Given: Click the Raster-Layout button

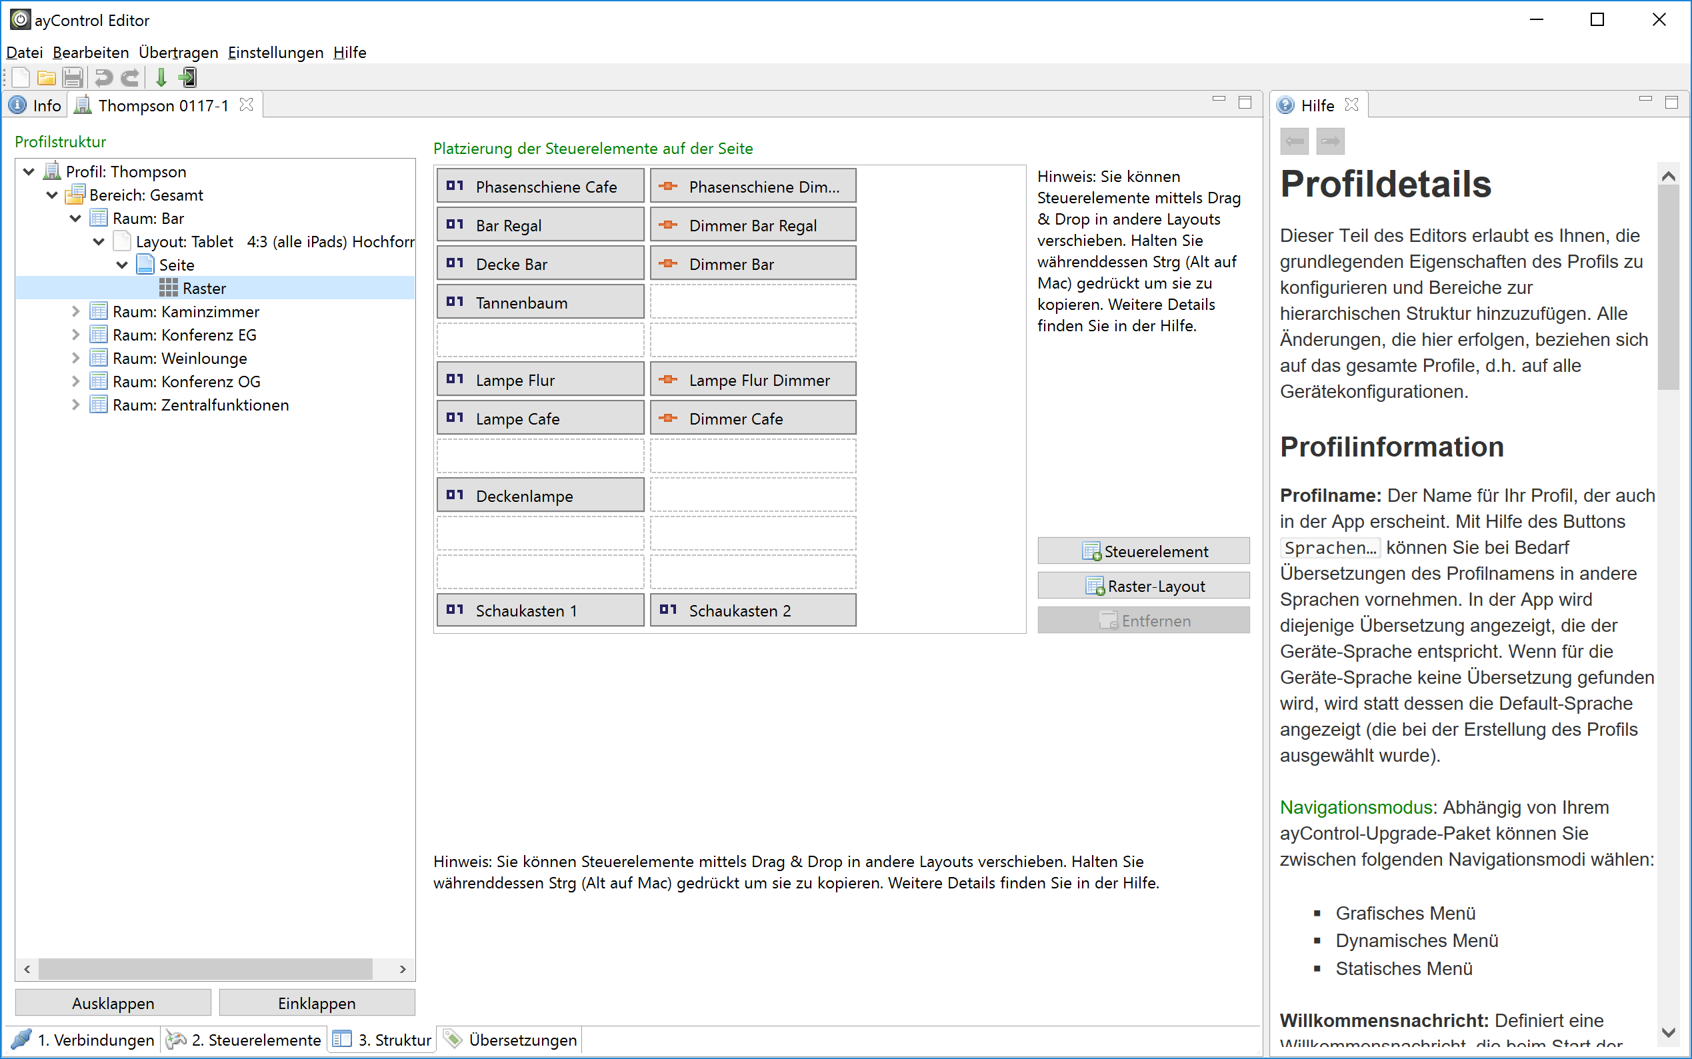Looking at the screenshot, I should coord(1143,586).
